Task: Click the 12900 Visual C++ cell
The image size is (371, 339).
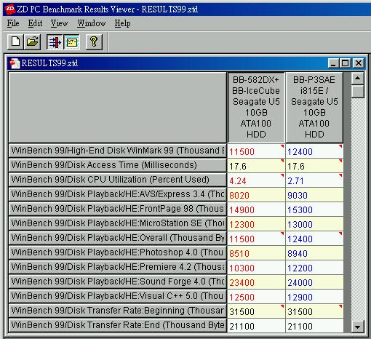Action: click(314, 297)
